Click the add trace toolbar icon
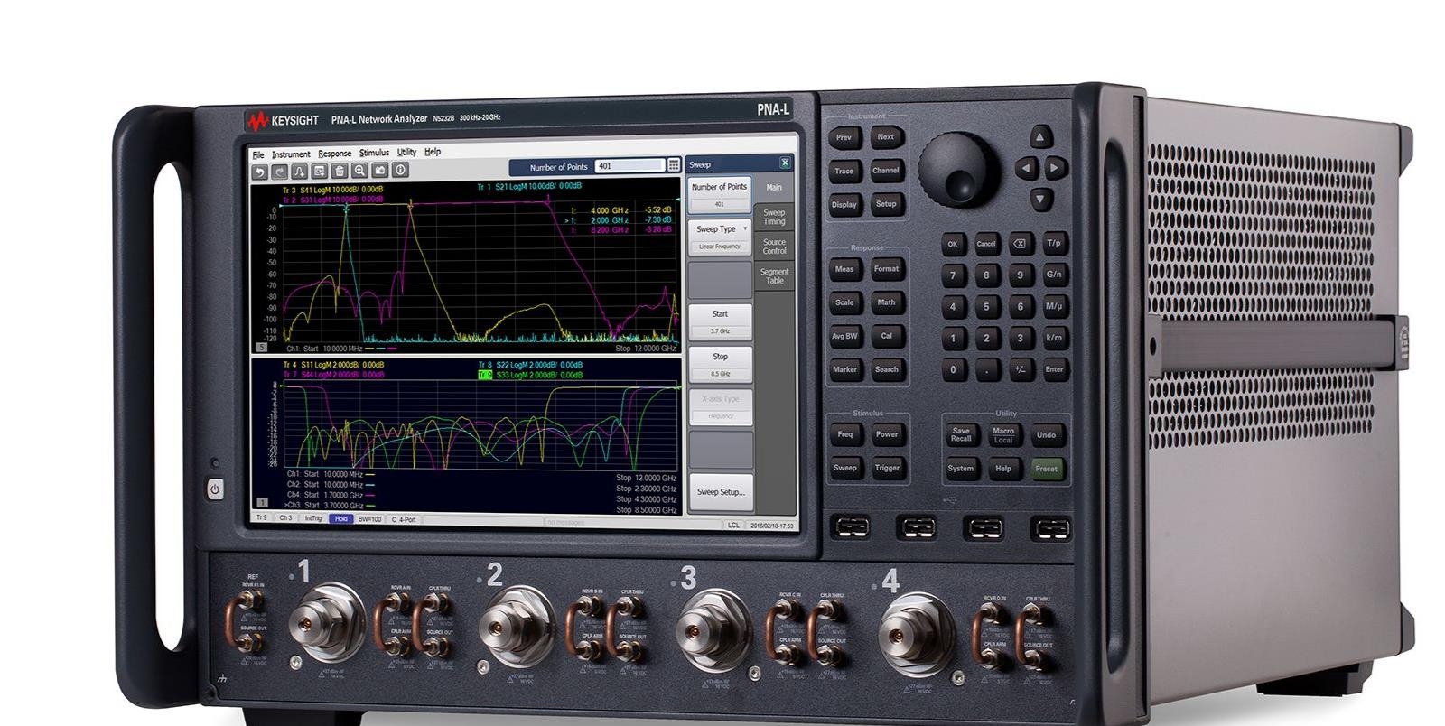 click(x=300, y=172)
